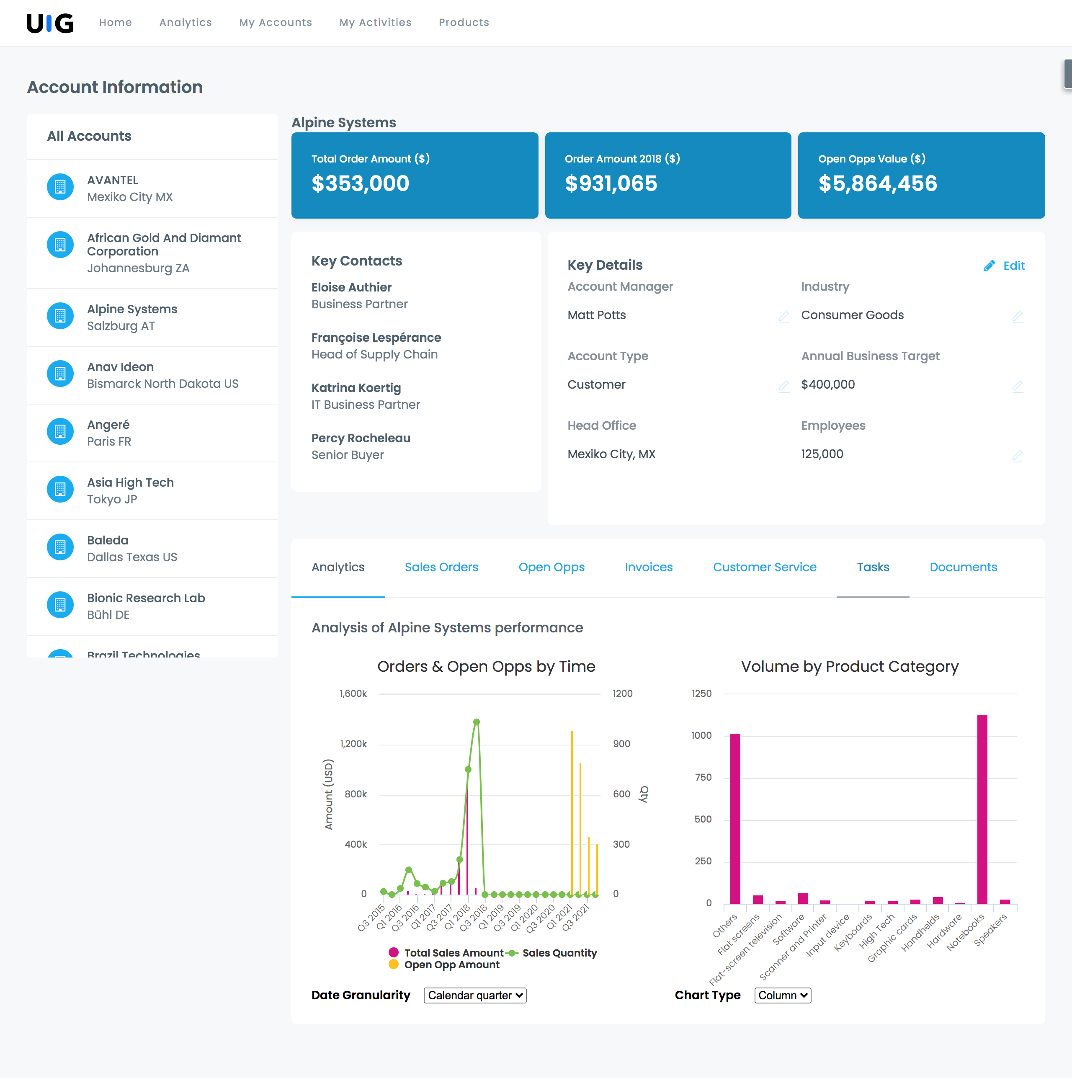Viewport: 1072px width, 1078px height.
Task: Select Bionic Research Lab account
Action: point(152,606)
